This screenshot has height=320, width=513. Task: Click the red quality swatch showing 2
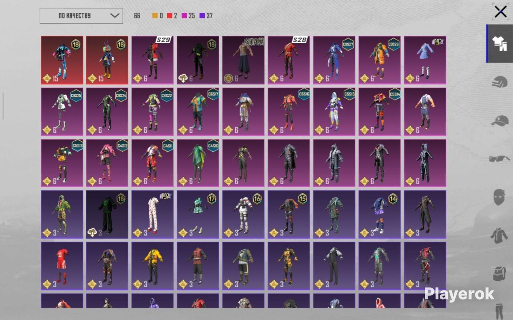coord(170,16)
